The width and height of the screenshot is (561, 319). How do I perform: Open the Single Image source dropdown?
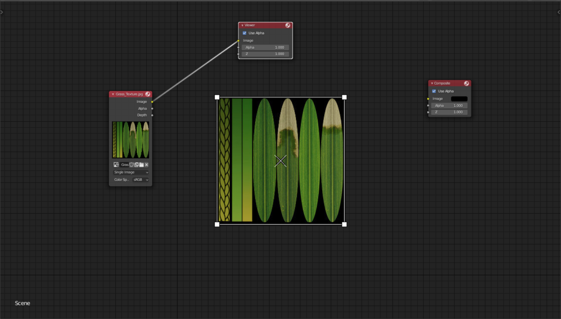[x=131, y=172]
